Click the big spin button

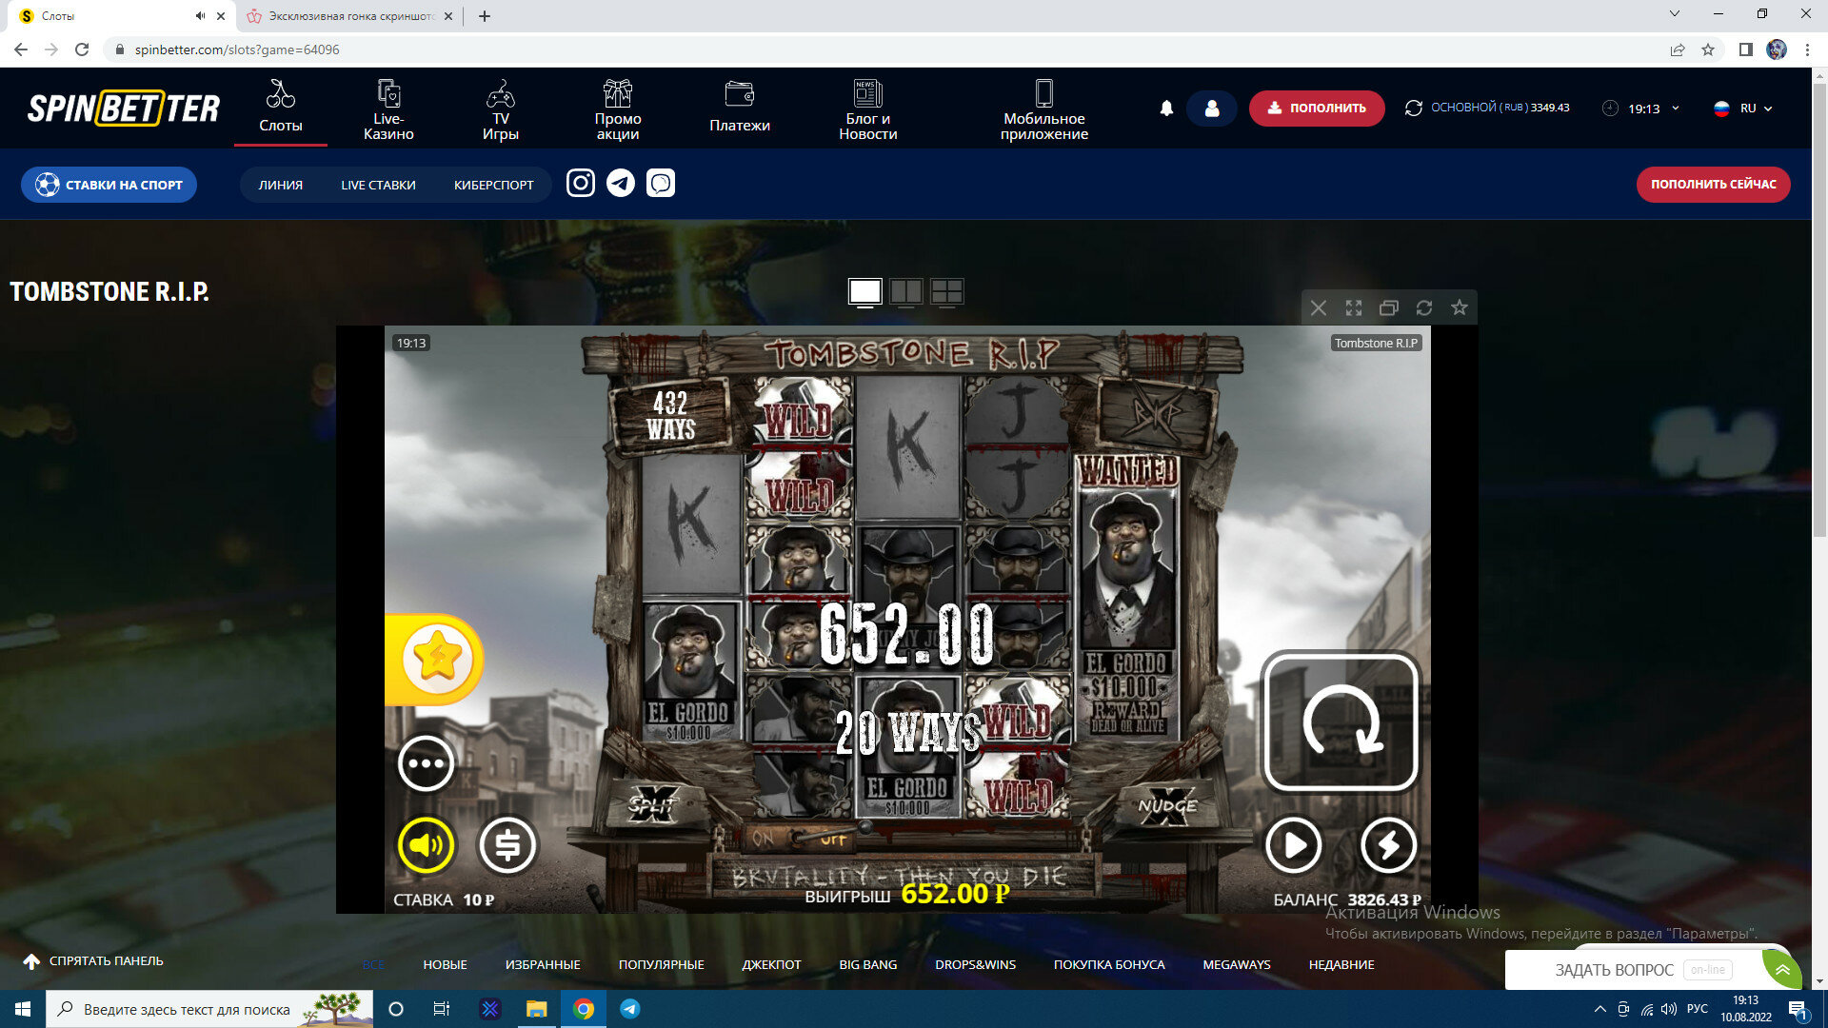coord(1340,722)
